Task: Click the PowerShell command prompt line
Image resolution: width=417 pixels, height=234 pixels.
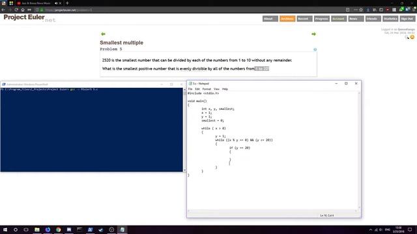Action: [50, 90]
